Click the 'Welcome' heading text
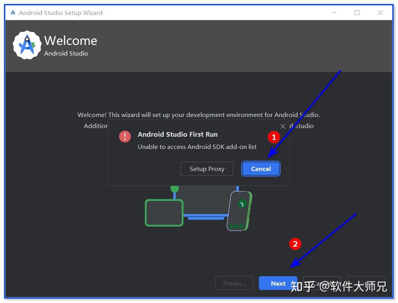This screenshot has height=303, width=398. click(70, 41)
